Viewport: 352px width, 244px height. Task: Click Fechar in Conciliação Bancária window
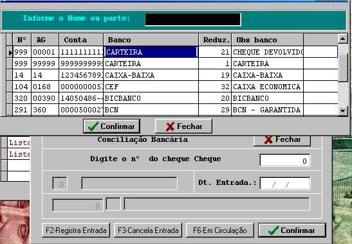point(283,141)
